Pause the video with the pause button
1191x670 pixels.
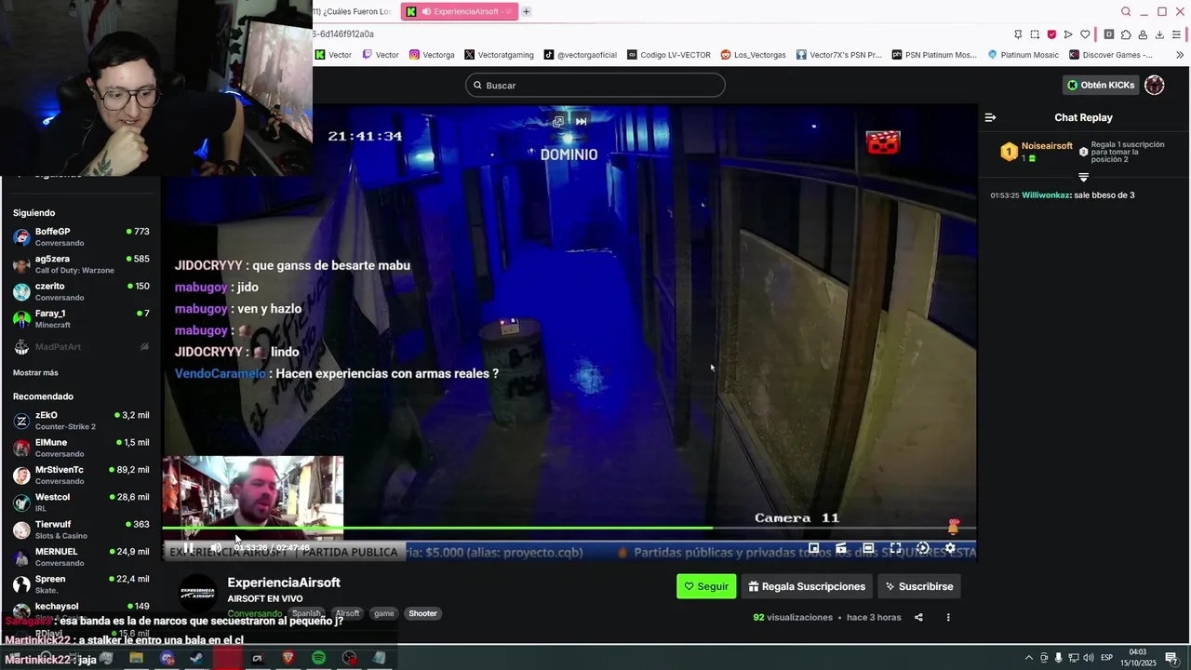[x=188, y=548]
